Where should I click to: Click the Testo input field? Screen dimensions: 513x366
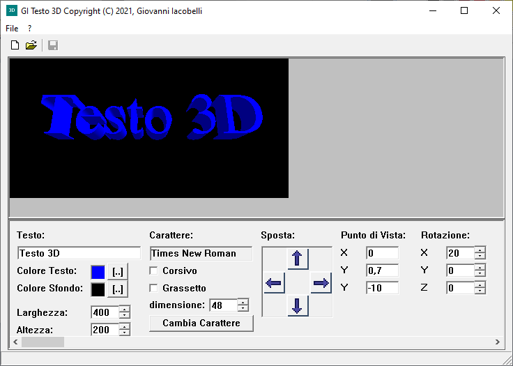tap(79, 253)
